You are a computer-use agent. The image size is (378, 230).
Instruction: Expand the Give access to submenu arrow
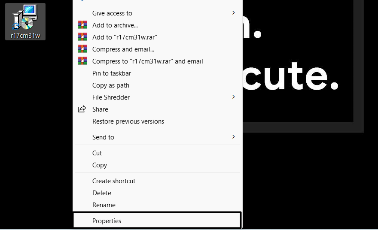click(234, 13)
